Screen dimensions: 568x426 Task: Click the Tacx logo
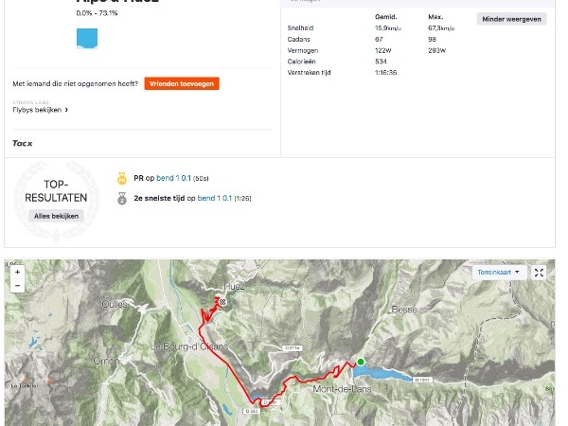click(x=23, y=144)
